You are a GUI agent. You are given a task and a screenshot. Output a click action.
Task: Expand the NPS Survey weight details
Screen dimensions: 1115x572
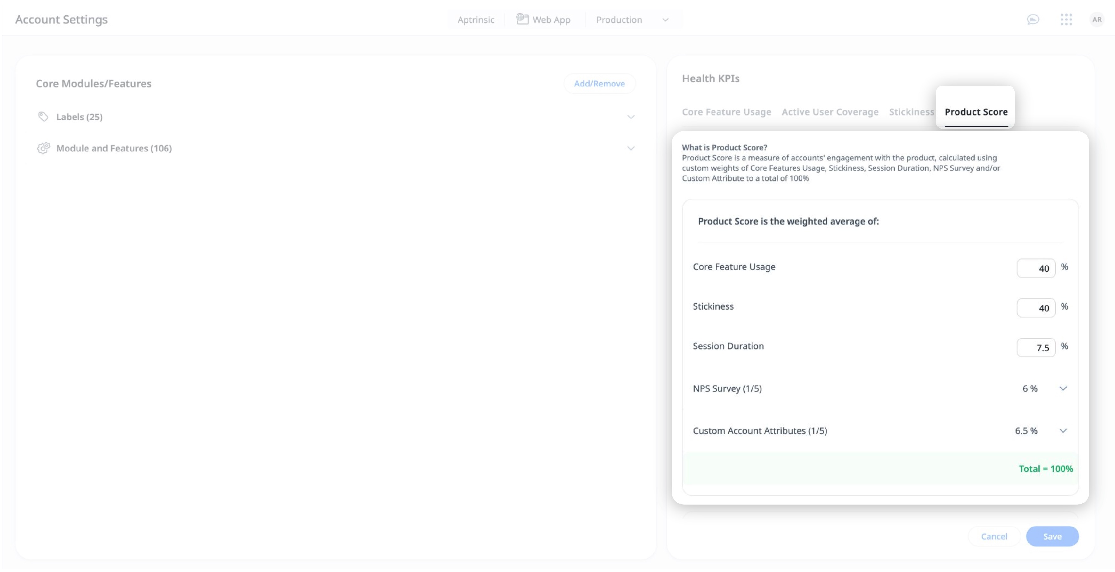[1063, 388]
